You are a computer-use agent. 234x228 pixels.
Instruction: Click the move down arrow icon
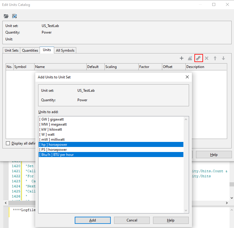223,58
